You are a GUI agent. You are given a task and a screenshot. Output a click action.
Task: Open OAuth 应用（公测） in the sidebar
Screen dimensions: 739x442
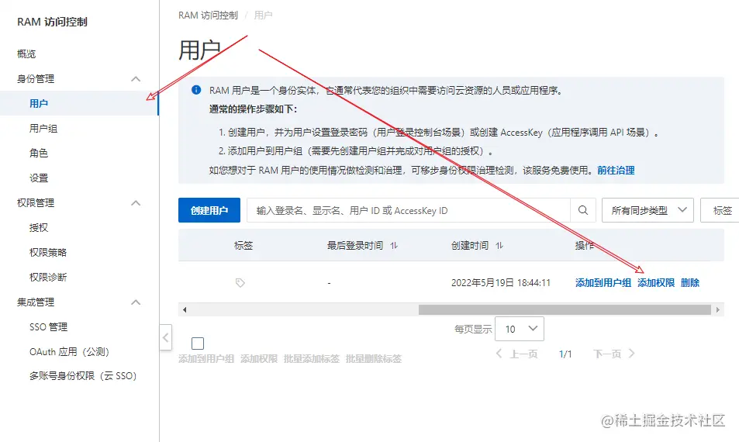coord(69,351)
